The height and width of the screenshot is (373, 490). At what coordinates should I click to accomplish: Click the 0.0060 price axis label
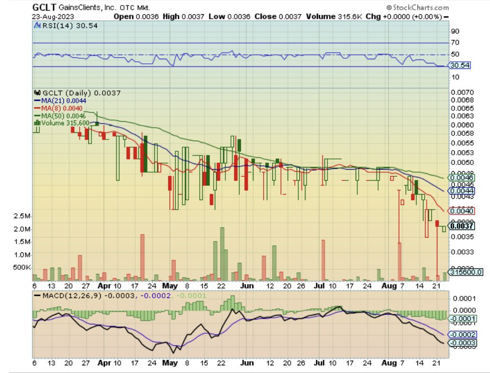pos(462,125)
